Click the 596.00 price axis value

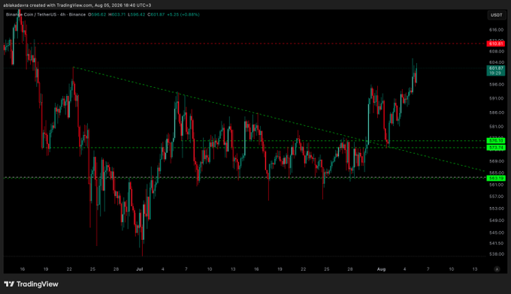(496, 84)
